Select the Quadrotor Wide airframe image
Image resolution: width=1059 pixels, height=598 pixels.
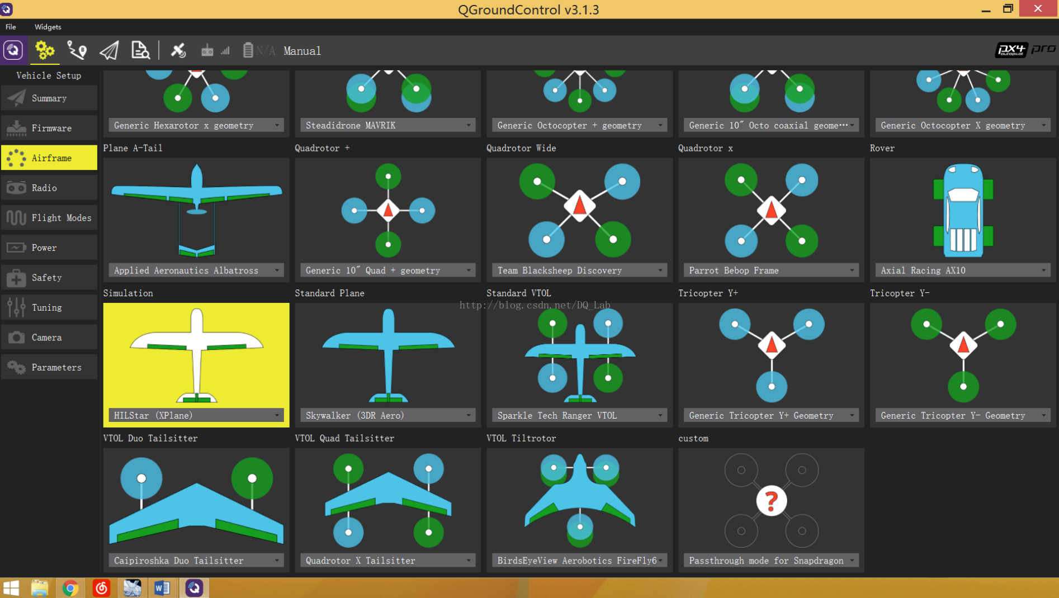click(x=580, y=210)
